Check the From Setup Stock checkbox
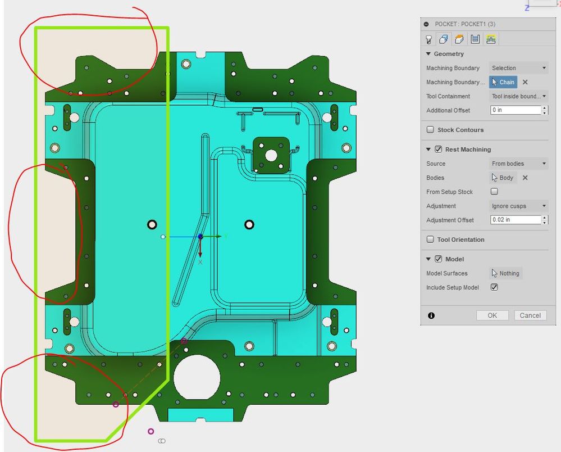561x452 pixels. pyautogui.click(x=494, y=192)
